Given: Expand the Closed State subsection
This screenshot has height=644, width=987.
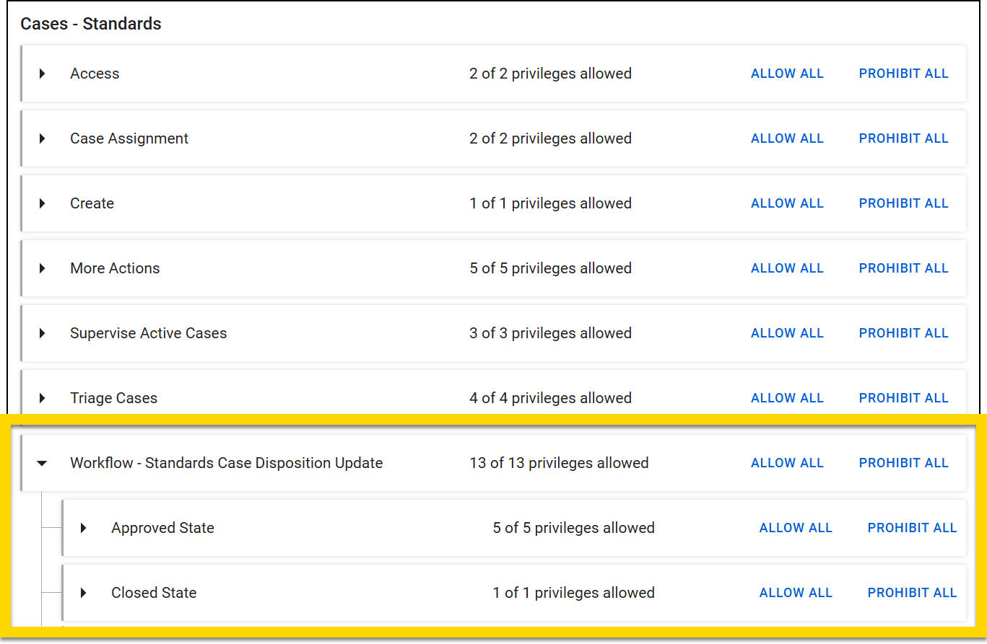Looking at the screenshot, I should 82,592.
